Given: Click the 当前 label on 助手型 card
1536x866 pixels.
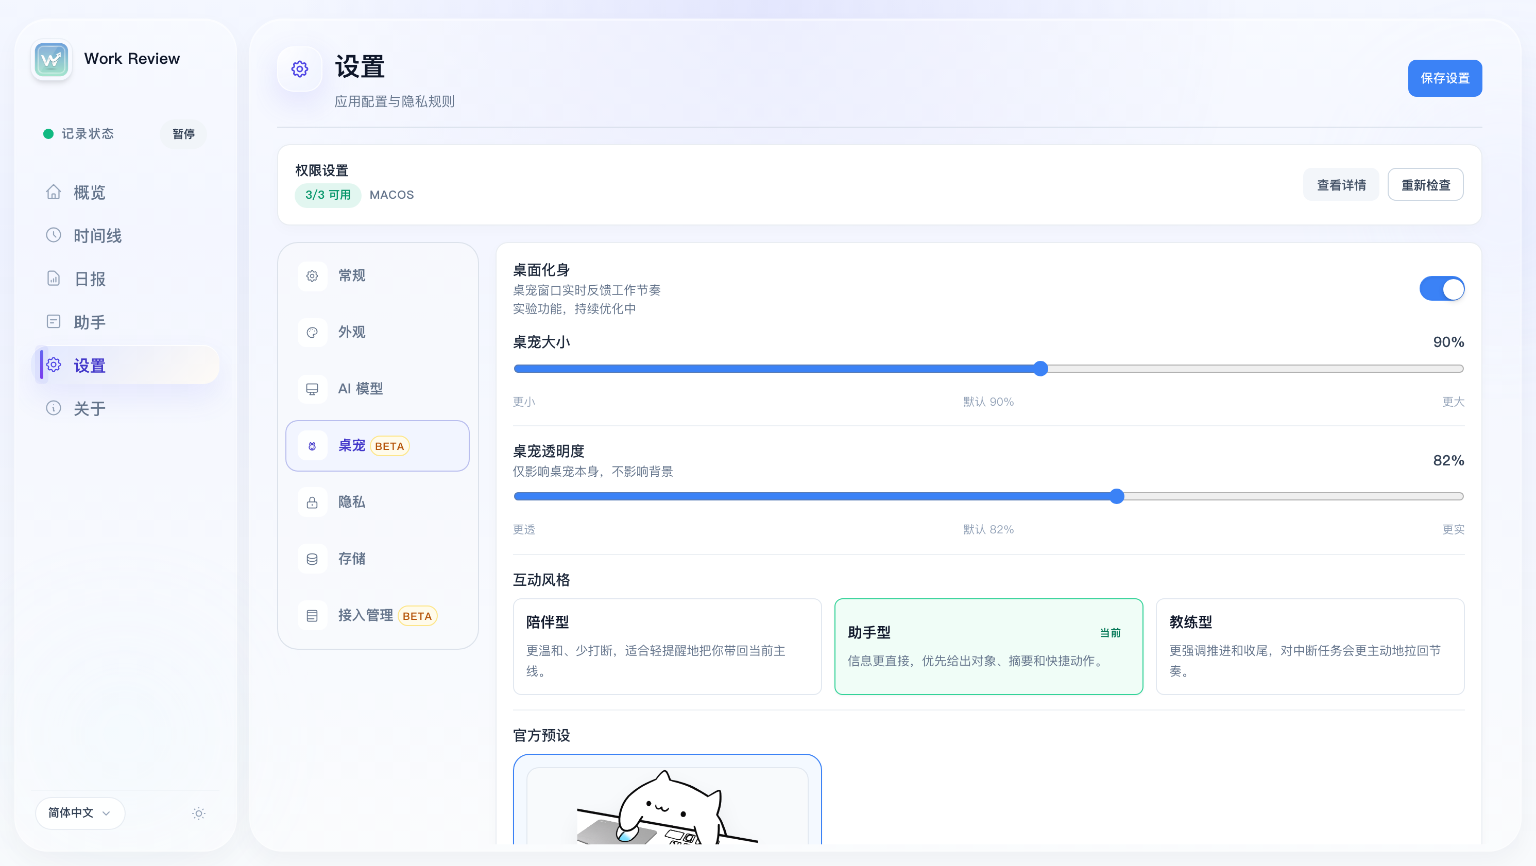Looking at the screenshot, I should 1110,632.
